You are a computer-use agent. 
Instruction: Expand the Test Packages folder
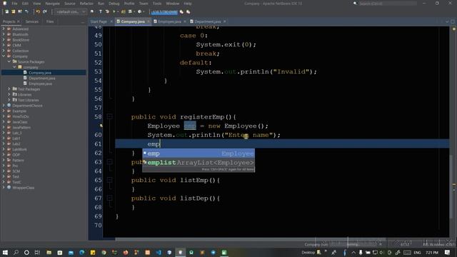tap(9, 89)
